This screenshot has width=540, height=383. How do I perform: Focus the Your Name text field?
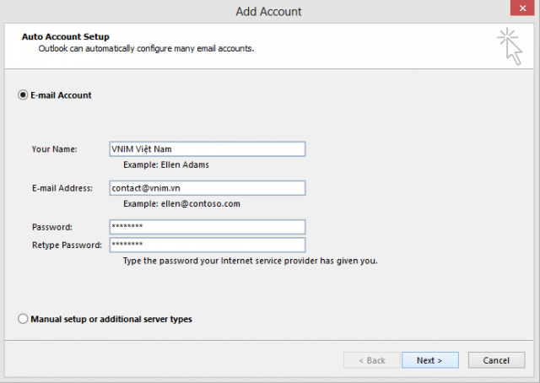pos(208,149)
